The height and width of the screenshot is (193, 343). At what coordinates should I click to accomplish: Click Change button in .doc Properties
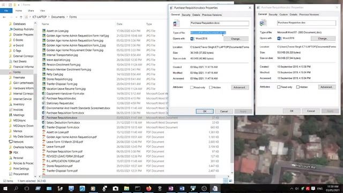click(x=323, y=38)
